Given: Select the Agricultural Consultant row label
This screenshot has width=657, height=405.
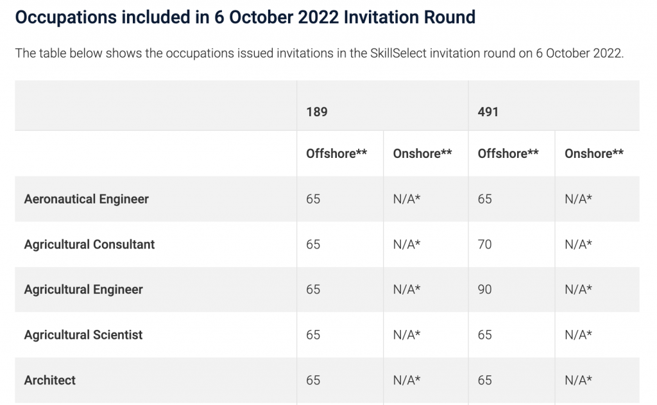Looking at the screenshot, I should click(89, 245).
